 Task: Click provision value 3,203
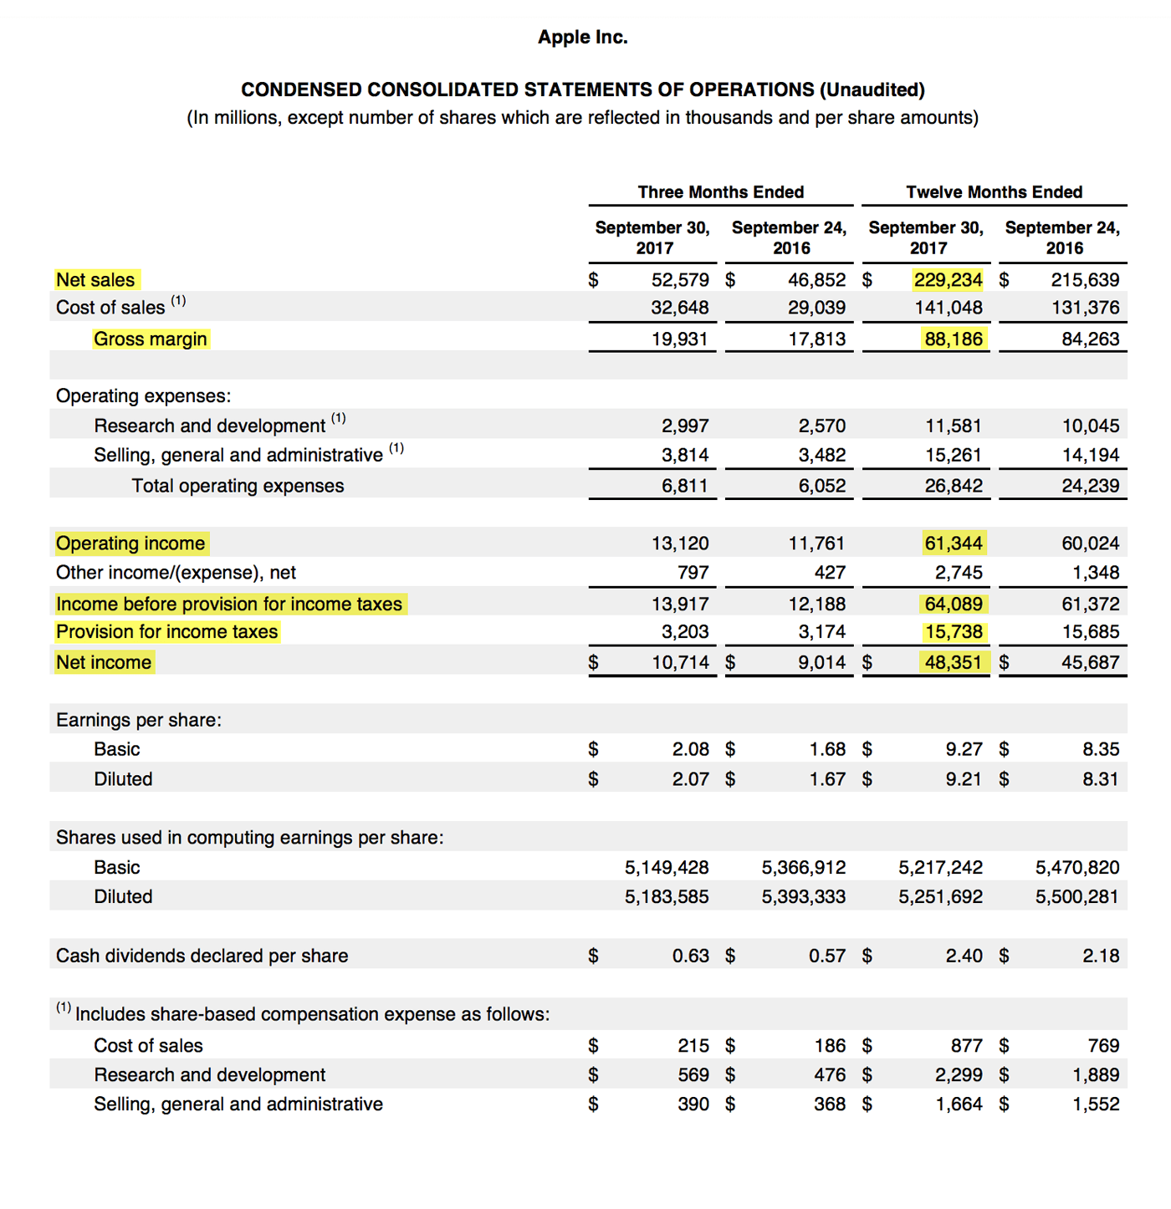[x=685, y=631]
